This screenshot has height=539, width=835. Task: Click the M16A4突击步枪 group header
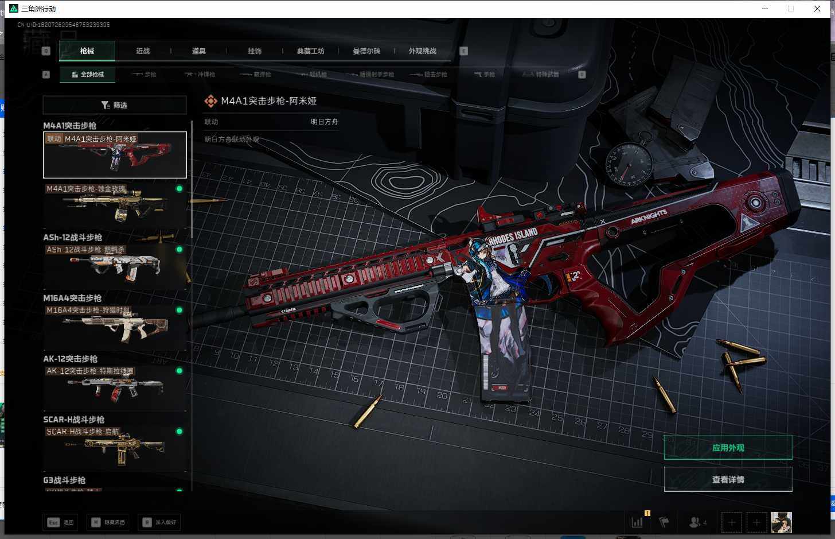click(72, 298)
